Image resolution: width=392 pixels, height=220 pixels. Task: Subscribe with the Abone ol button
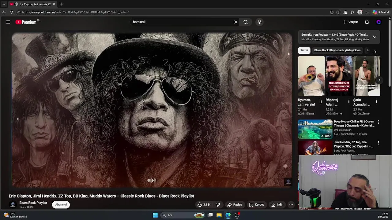click(x=61, y=205)
